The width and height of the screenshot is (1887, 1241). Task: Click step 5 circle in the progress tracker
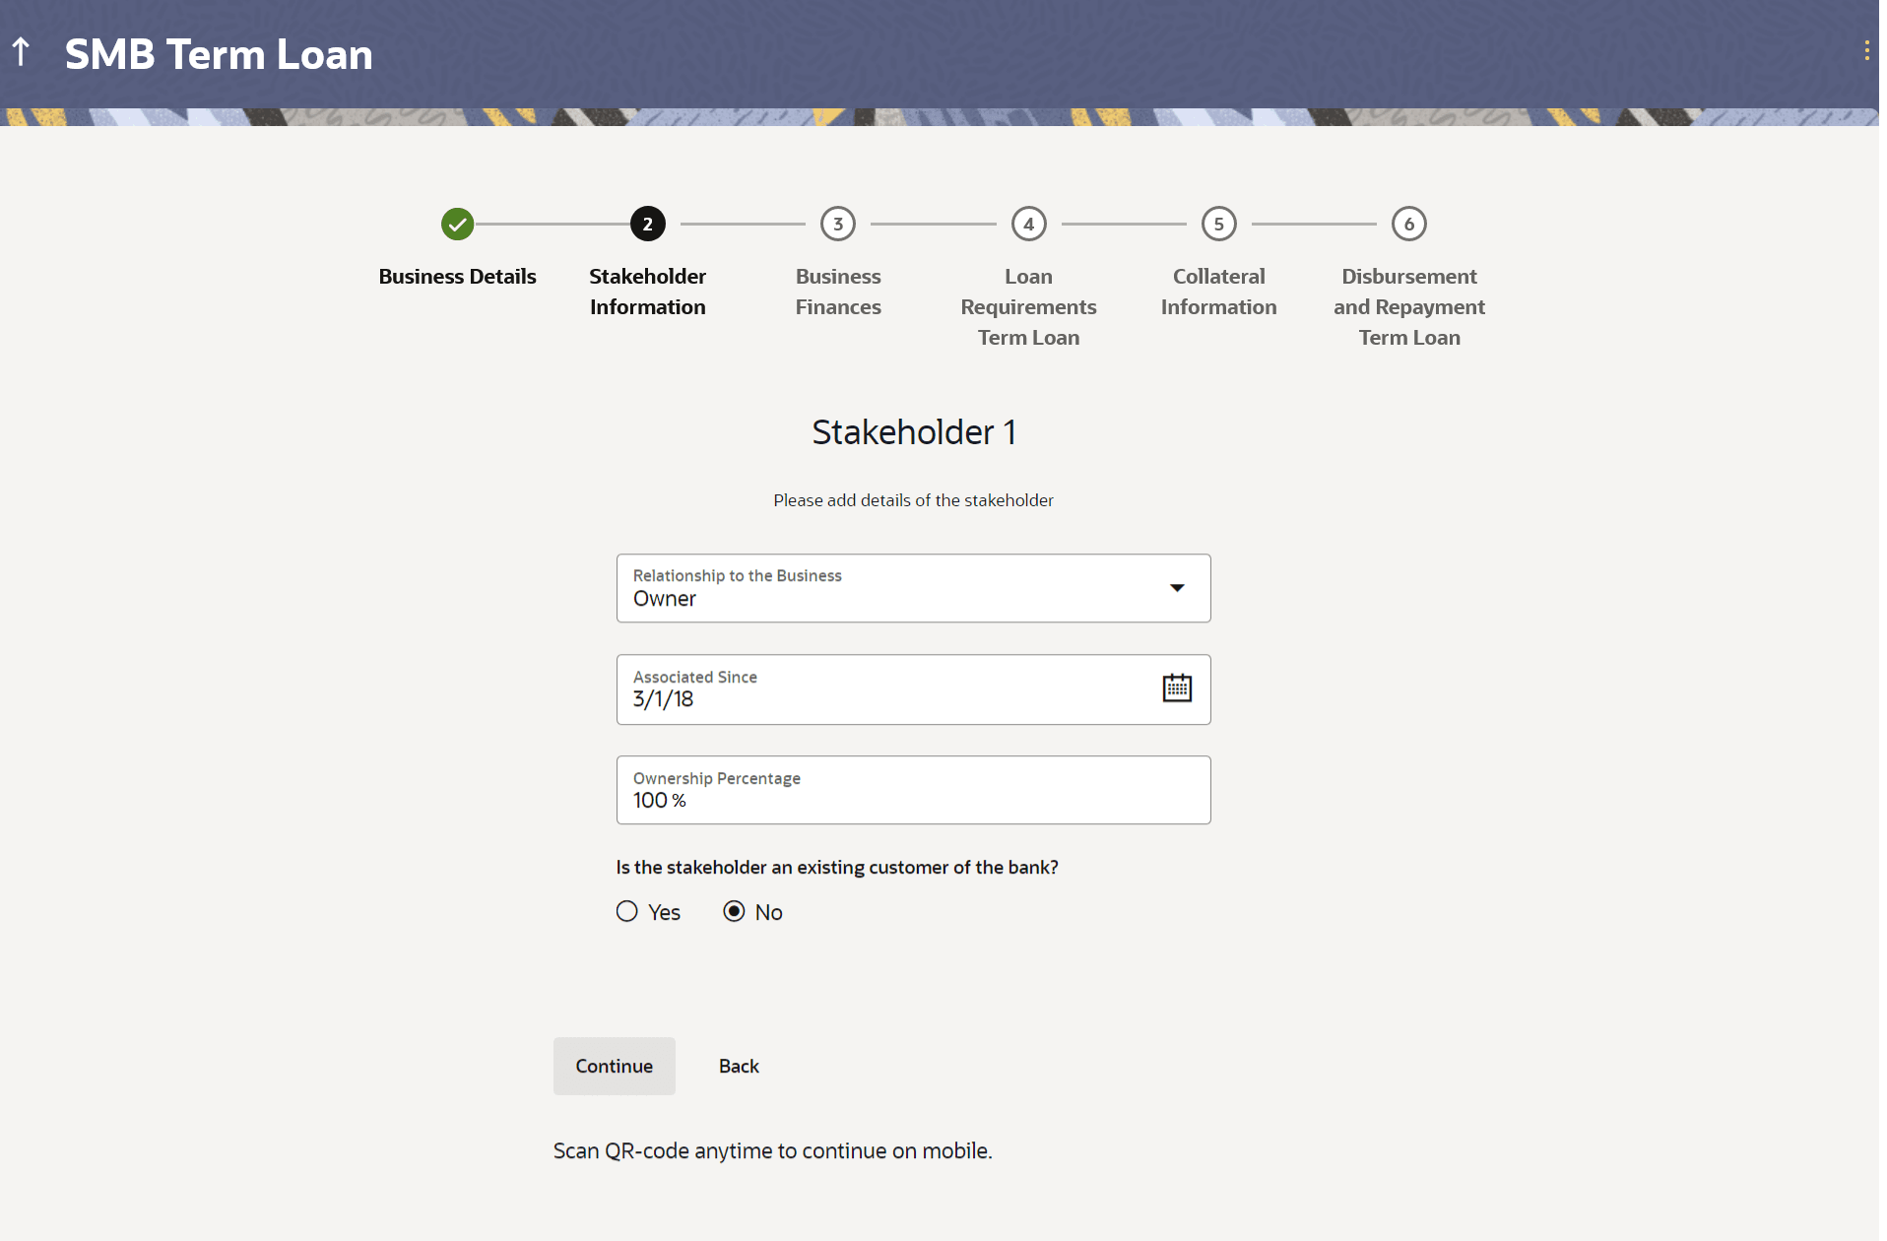click(1218, 225)
